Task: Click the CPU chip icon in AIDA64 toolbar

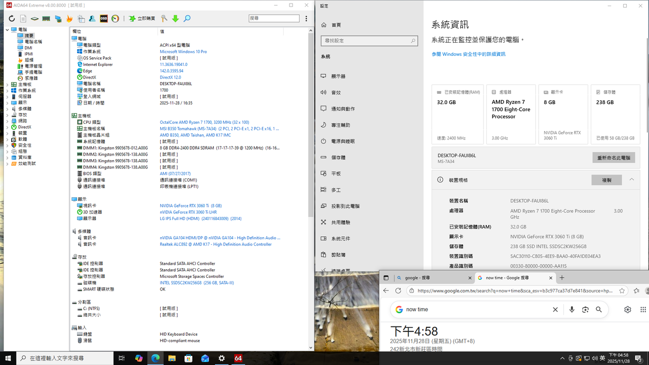Action: 34,19
